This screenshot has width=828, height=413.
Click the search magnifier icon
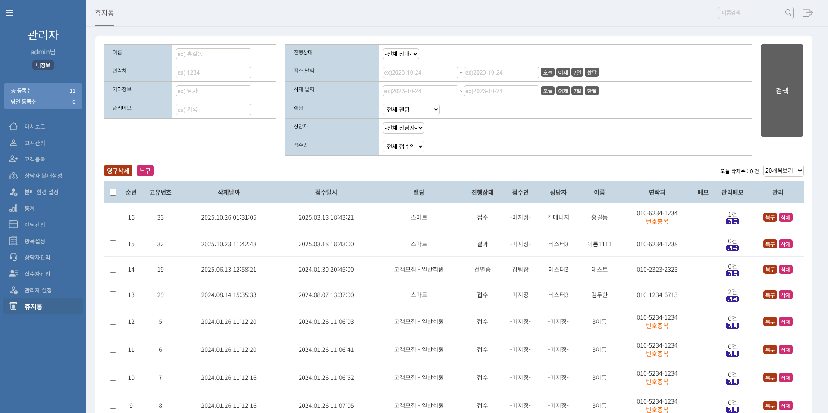coord(788,12)
